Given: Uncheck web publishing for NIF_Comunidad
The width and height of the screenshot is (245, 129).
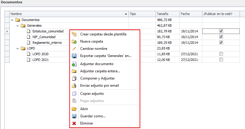Looking at the screenshot, I should [221, 37].
